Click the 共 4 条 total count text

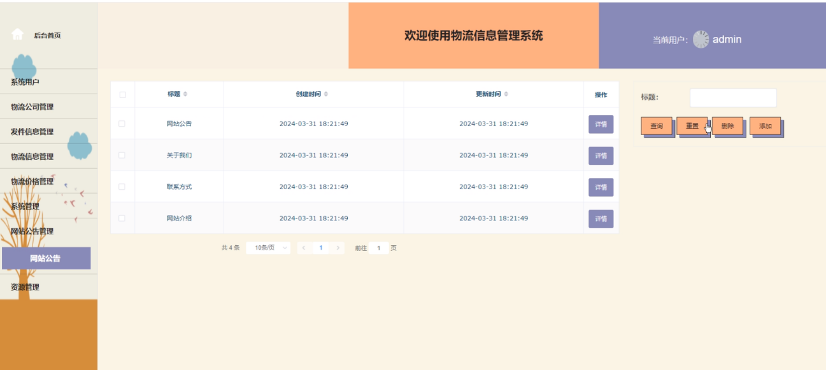point(231,248)
